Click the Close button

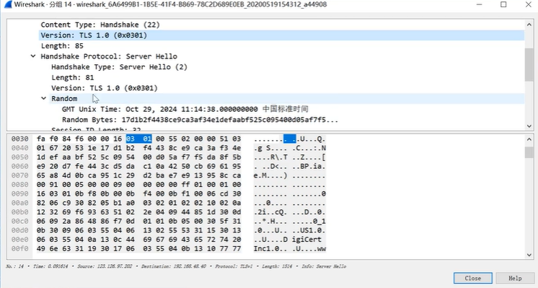pos(473,278)
